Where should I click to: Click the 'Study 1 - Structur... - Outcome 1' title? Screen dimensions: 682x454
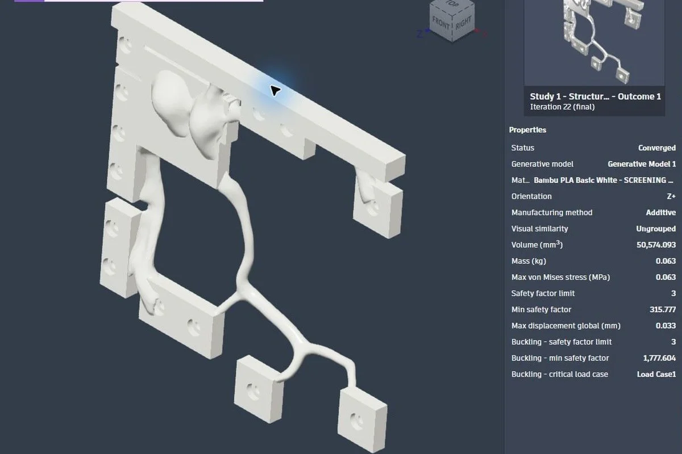(x=595, y=96)
